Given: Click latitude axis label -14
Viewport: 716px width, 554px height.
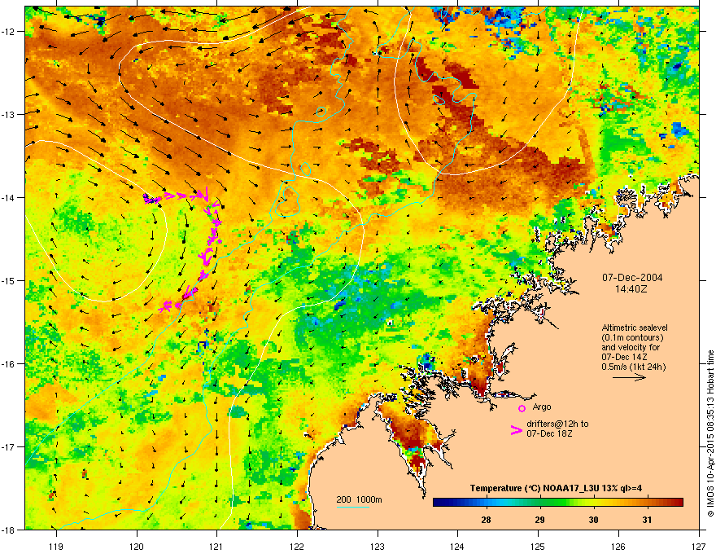Looking at the screenshot, I should [x=8, y=197].
